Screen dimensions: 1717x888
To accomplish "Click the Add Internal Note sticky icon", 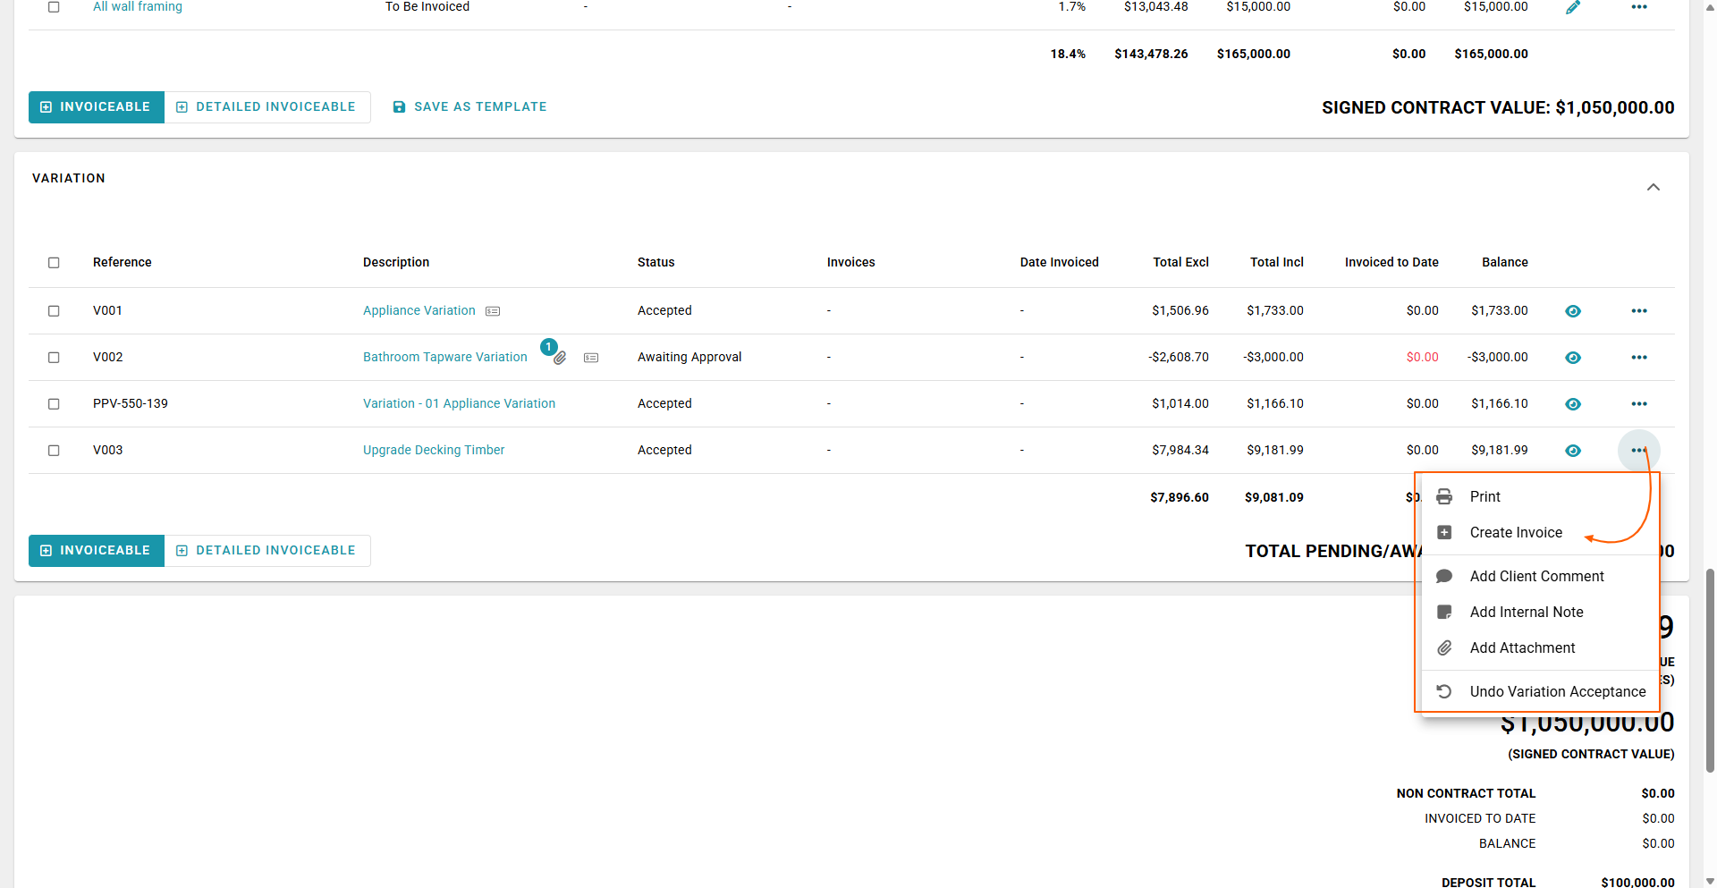I will click(x=1444, y=612).
